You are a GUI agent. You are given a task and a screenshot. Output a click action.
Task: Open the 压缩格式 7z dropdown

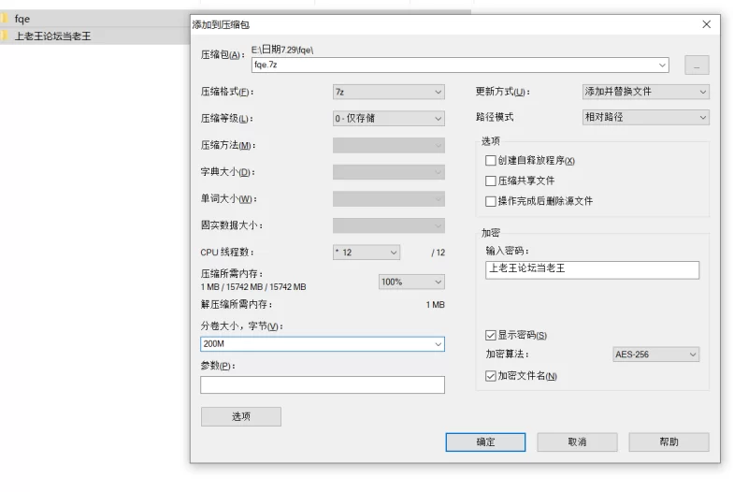(x=389, y=92)
